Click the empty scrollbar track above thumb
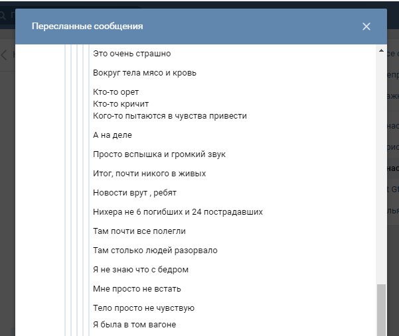The width and height of the screenshot is (399, 336). [x=381, y=166]
